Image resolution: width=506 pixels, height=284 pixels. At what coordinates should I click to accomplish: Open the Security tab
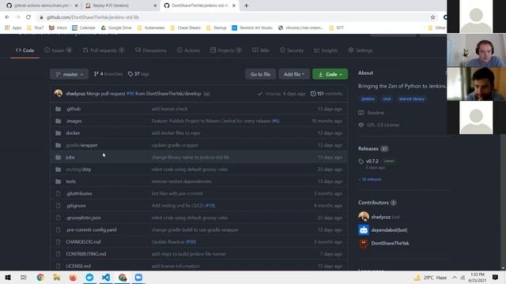pyautogui.click(x=292, y=50)
